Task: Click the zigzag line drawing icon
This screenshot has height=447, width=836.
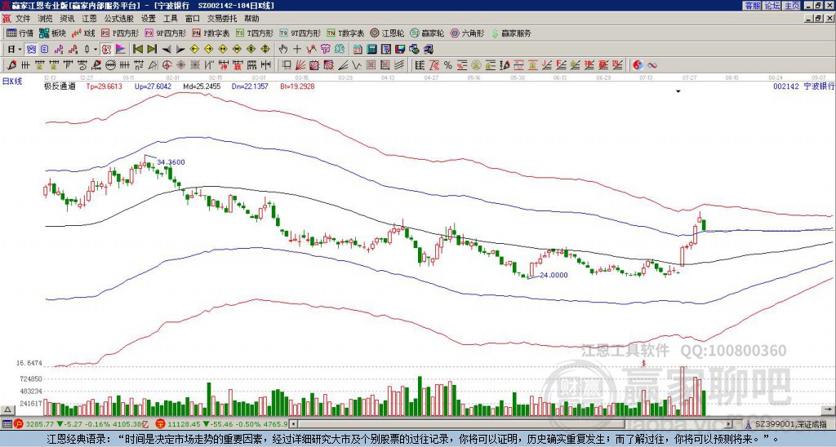Action: (356, 65)
